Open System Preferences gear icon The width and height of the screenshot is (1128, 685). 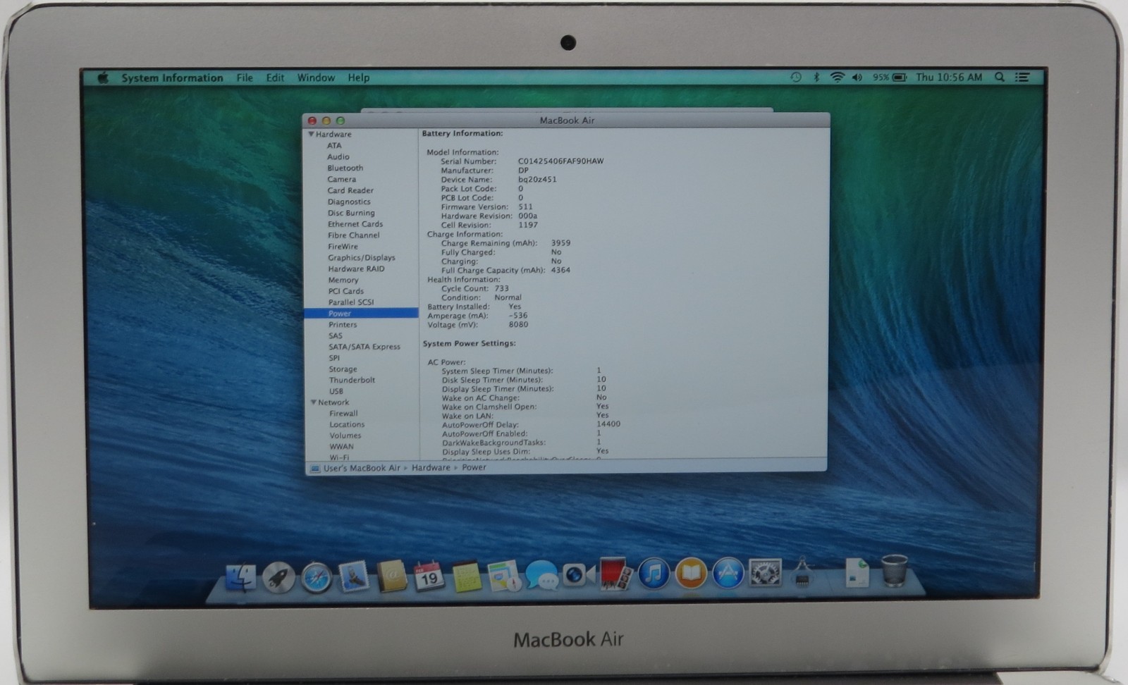click(765, 572)
